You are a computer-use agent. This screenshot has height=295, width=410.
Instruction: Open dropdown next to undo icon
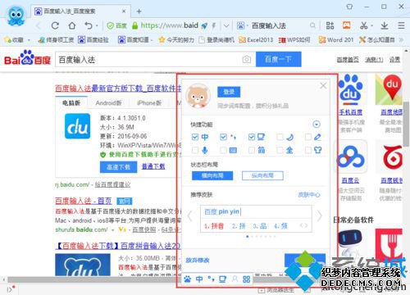click(97, 26)
